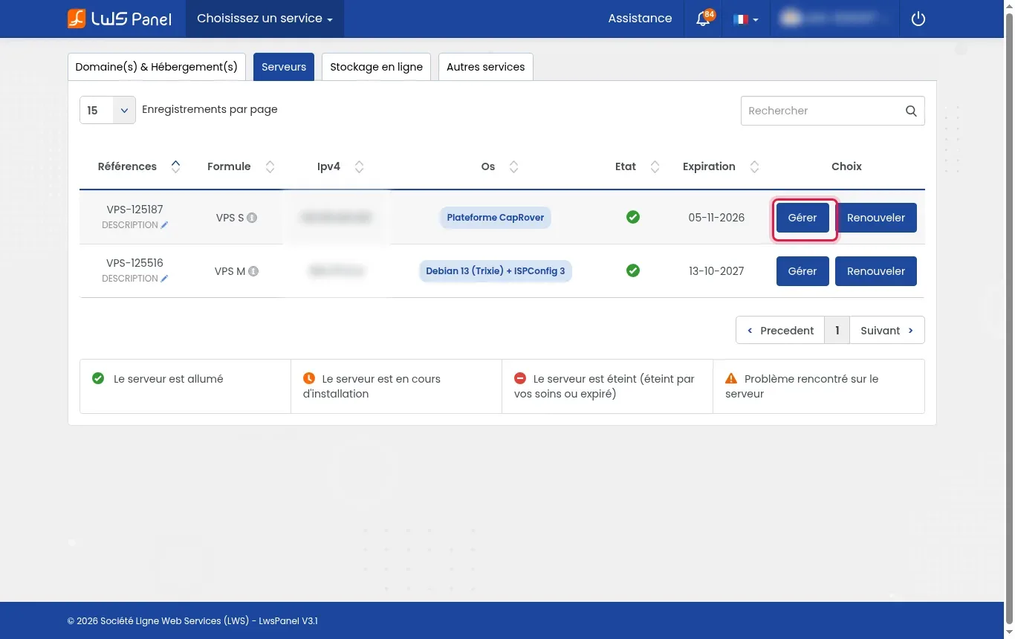The width and height of the screenshot is (1015, 639).
Task: Click Renouveler for VPS-125516
Action: point(876,271)
